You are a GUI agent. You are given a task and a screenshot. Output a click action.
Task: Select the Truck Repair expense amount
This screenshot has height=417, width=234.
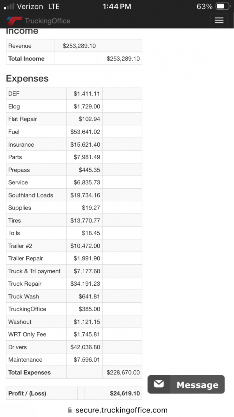coord(85,284)
